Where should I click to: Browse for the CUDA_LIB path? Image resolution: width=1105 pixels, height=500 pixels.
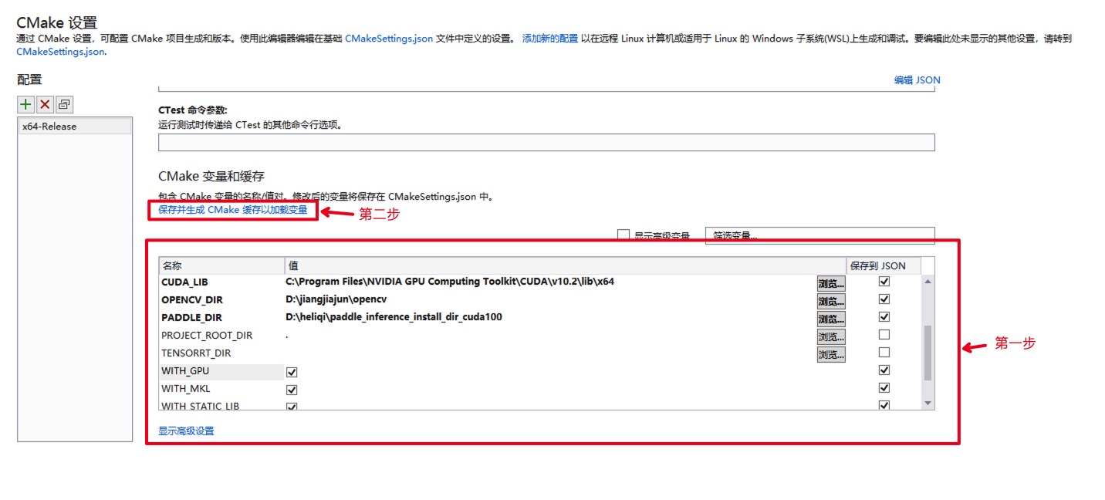tap(831, 283)
